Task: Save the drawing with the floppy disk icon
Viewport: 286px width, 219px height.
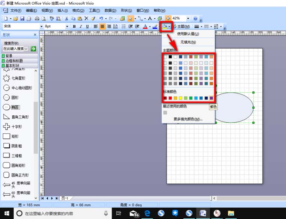Action: point(22,18)
